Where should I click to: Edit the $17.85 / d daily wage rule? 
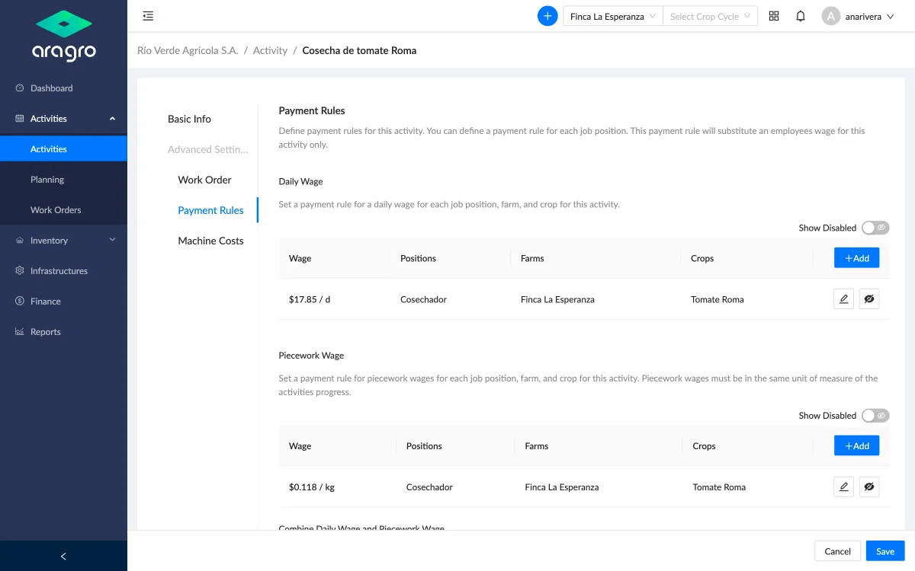843,299
